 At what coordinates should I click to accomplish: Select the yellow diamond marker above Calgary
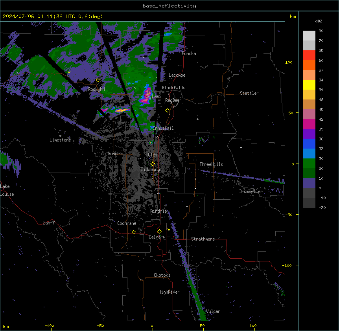click(159, 232)
